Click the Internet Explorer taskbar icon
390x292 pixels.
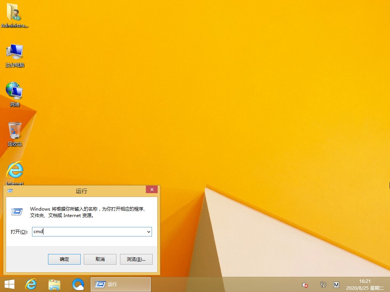(x=30, y=284)
